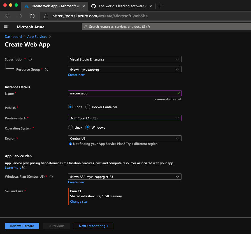Viewport: 251px width, 234px height.
Task: Click the Instance Details heading
Action: [17, 87]
